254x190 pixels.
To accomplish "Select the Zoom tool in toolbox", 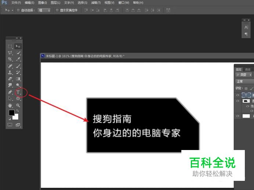I will 18,106.
